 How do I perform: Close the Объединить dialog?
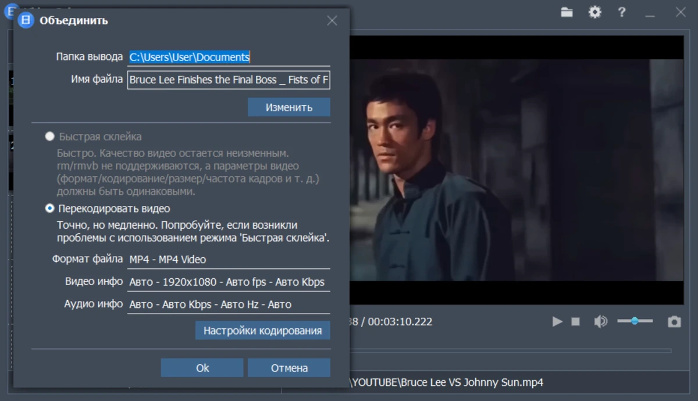click(332, 21)
